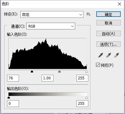Click the output shadow field showing 0
Viewport: 125px width, 114px height.
click(13, 104)
